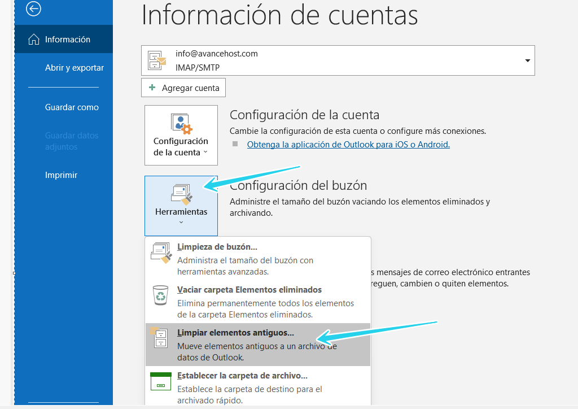Click the greyed Guardar datos adjuntos item
Image resolution: width=578 pixels, height=409 pixels.
click(x=72, y=141)
